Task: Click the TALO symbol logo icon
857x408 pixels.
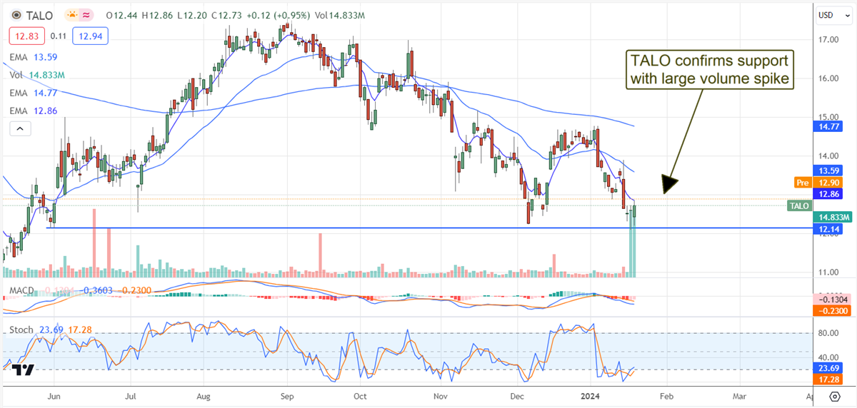Action: tap(16, 14)
